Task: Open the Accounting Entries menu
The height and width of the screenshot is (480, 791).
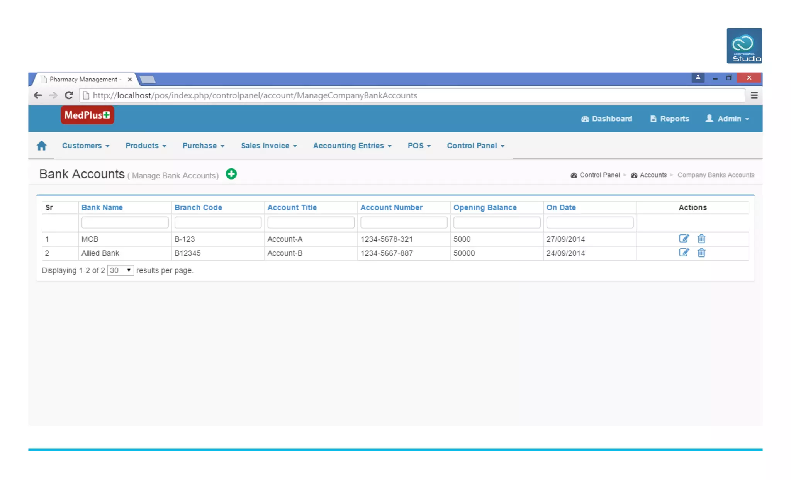Action: click(352, 146)
